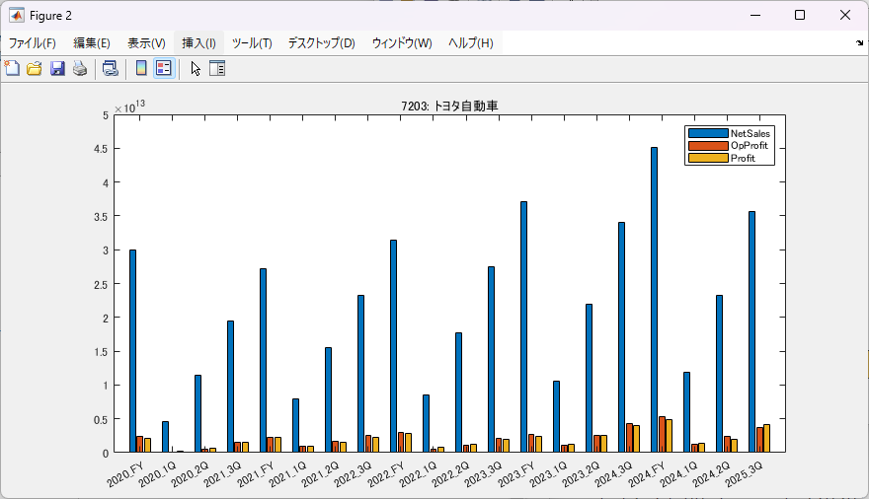Insert a colorbar using the toolbar icon
This screenshot has height=499, width=869.
click(141, 69)
